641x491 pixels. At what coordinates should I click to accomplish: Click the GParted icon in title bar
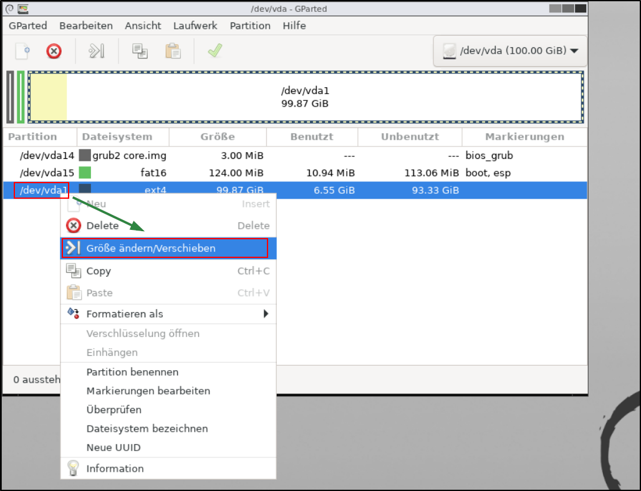pos(23,9)
